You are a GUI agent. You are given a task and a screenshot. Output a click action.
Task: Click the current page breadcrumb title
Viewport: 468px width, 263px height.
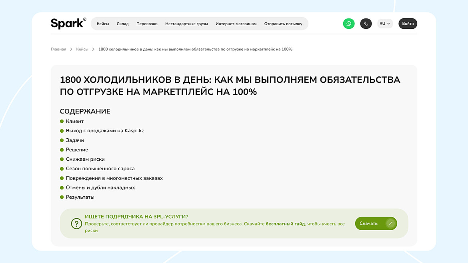point(195,49)
